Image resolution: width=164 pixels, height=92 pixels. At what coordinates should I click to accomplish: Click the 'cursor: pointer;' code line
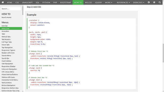37,25
